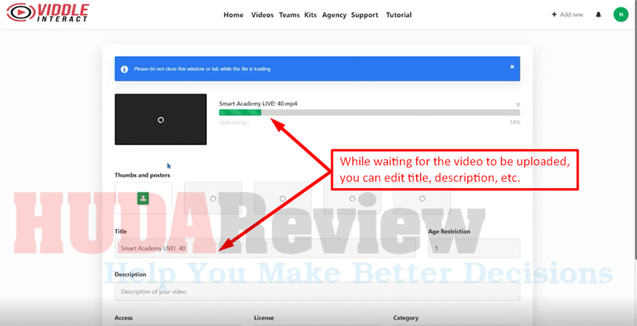Open the Agency menu item
This screenshot has height=326, width=637.
(334, 15)
